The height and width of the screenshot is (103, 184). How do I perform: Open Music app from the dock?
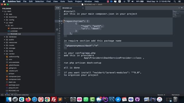tap(160, 100)
